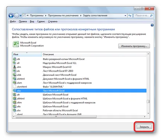This screenshot has height=139, width=162.
Task: Click the Задать сопоставления breadcrumb
Action: [x=95, y=16]
